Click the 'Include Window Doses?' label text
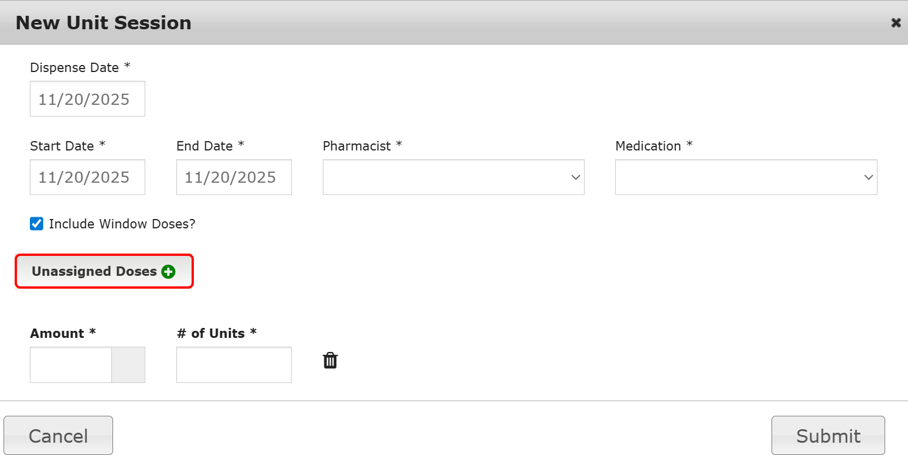This screenshot has height=455, width=908. [x=122, y=224]
